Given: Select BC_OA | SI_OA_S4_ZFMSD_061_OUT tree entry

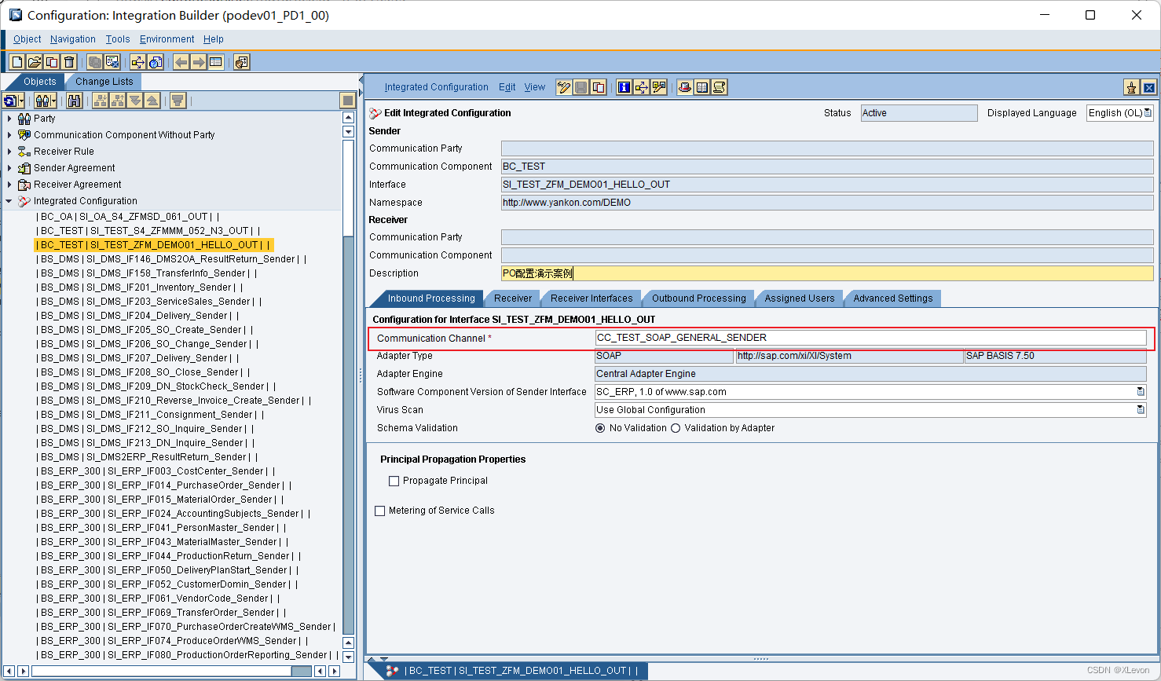Looking at the screenshot, I should point(128,217).
